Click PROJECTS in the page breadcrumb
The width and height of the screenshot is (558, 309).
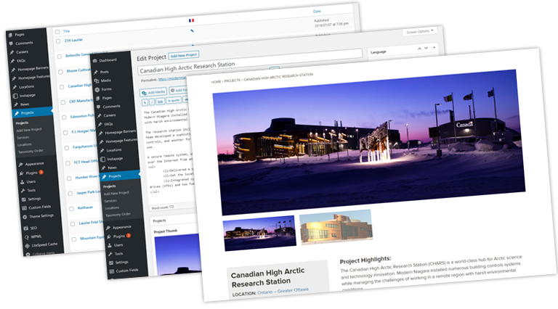pyautogui.click(x=232, y=81)
